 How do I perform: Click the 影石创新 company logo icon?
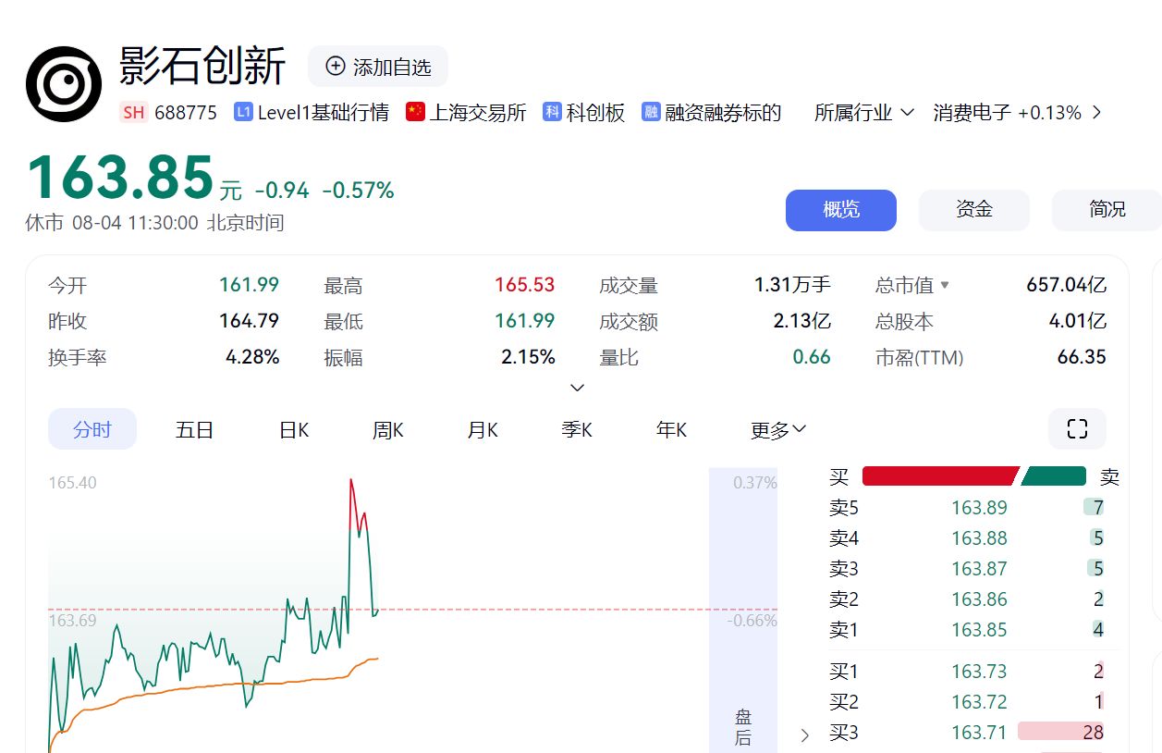coord(64,84)
